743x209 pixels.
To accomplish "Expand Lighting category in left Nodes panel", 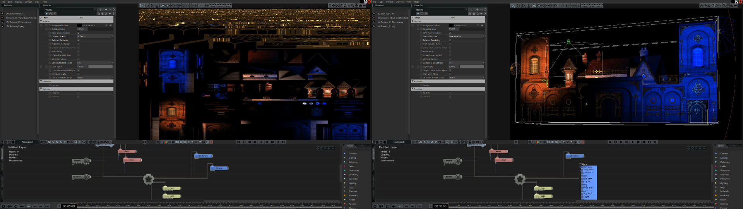I will 344,183.
